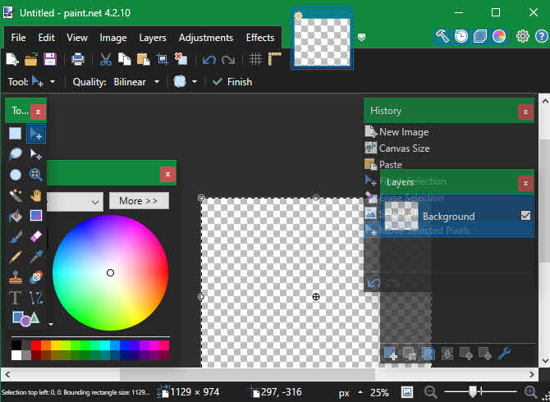Save the image with the floppy disk icon
550x402 pixels.
coord(50,59)
